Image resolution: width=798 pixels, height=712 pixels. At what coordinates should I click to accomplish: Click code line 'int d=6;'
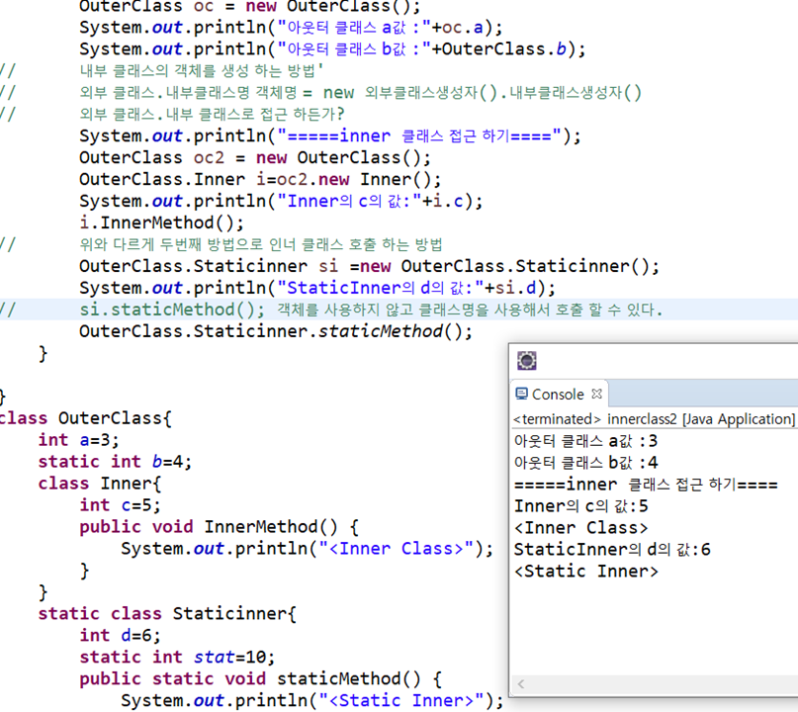[120, 635]
